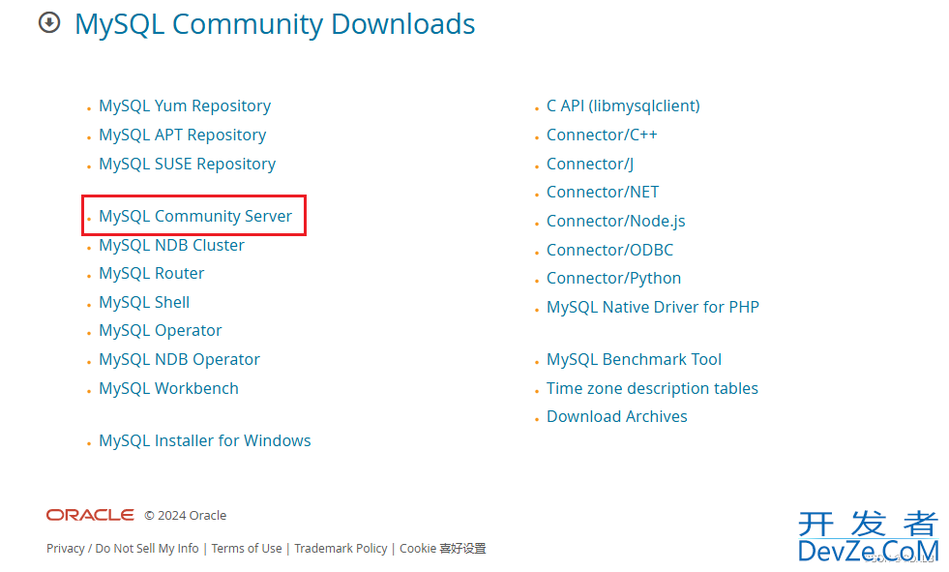Open the MySQL Yum Repository link
The width and height of the screenshot is (949, 572).
point(185,105)
